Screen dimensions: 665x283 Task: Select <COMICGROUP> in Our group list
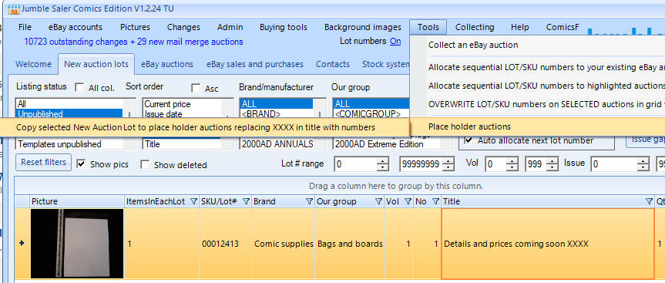[x=371, y=113]
